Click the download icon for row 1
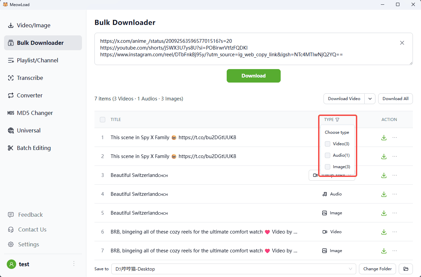Viewport: 421px width, 277px height. tap(384, 137)
